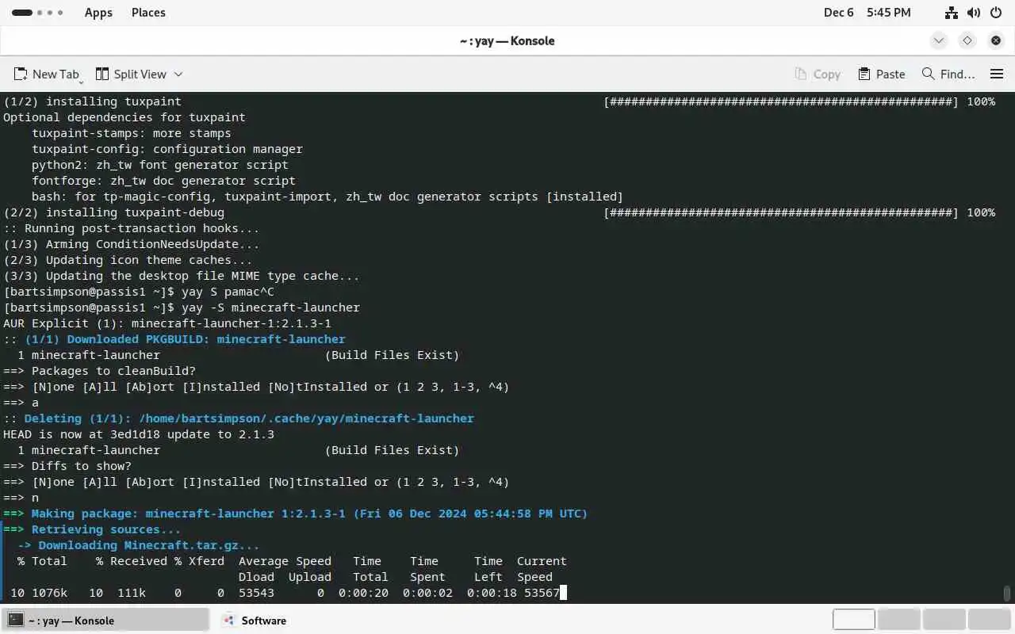Screen dimensions: 1015x634
Task: Click the 'Packages to cleanBuild?' prompt line
Action: [x=99, y=371]
